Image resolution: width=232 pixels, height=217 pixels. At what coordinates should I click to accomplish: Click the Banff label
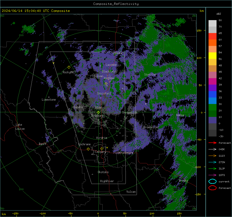[43, 144]
